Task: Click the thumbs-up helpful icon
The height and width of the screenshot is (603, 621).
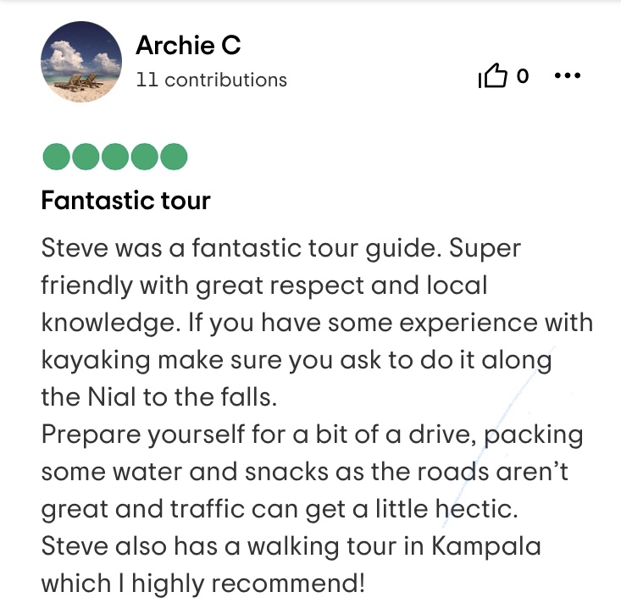Action: (x=492, y=77)
